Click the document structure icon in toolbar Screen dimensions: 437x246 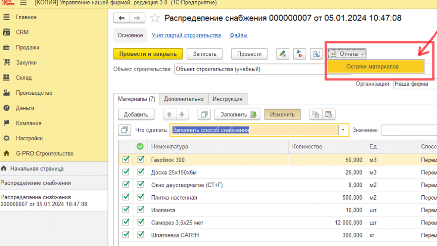(x=316, y=54)
